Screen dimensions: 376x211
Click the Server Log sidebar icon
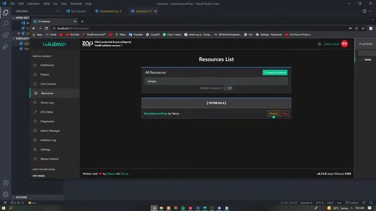(35, 103)
